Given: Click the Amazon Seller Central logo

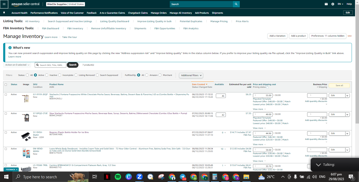Looking at the screenshot, I should coord(26,4).
